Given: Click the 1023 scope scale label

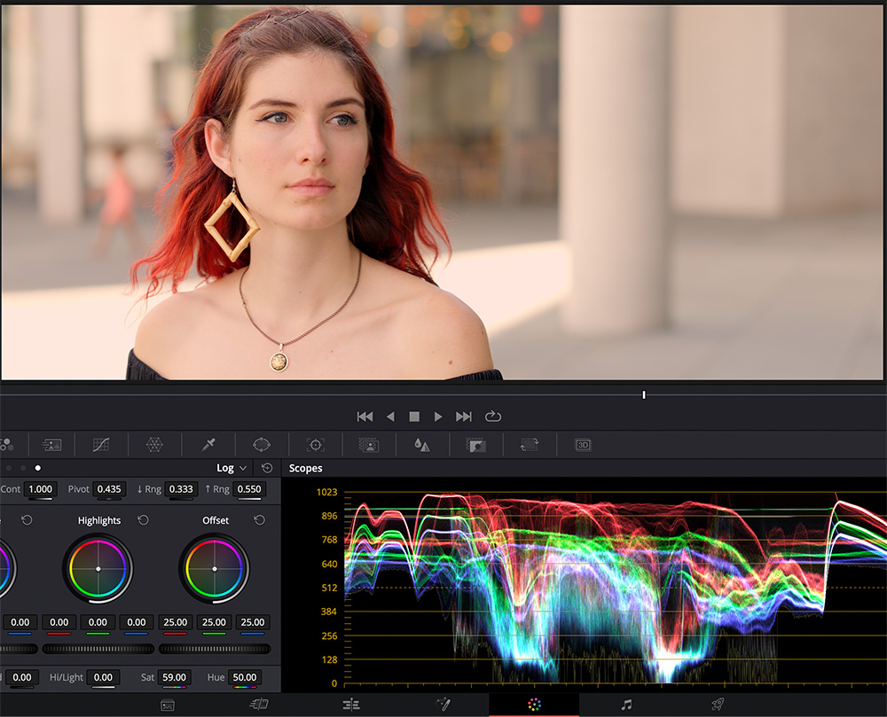Looking at the screenshot, I should pos(326,492).
